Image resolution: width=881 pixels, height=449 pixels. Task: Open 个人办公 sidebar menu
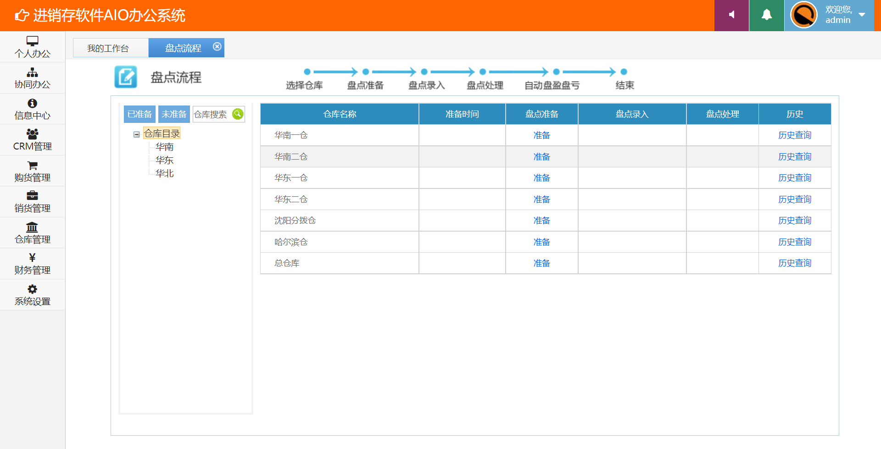click(x=32, y=47)
